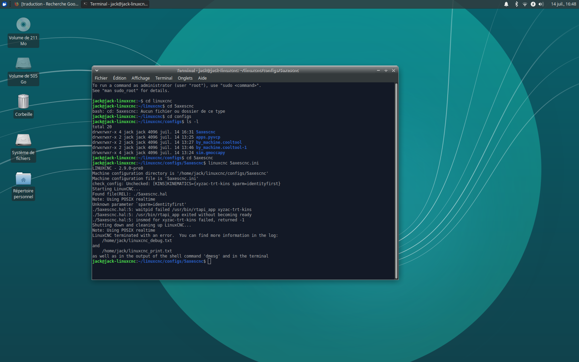Click the /home/jack/linuxcnc_debug.txt path
This screenshot has width=579, height=362.
pyautogui.click(x=137, y=241)
